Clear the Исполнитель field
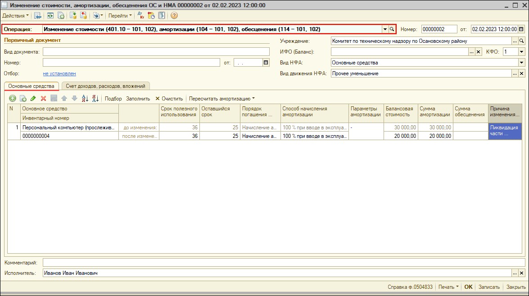 coord(522,273)
